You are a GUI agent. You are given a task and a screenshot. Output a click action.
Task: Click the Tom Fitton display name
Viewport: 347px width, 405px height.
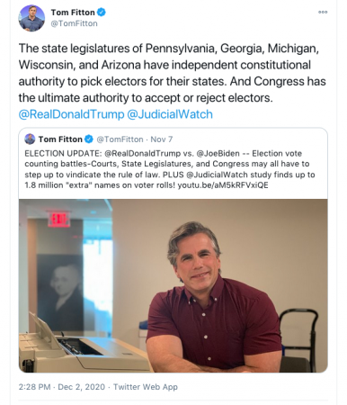click(x=73, y=13)
